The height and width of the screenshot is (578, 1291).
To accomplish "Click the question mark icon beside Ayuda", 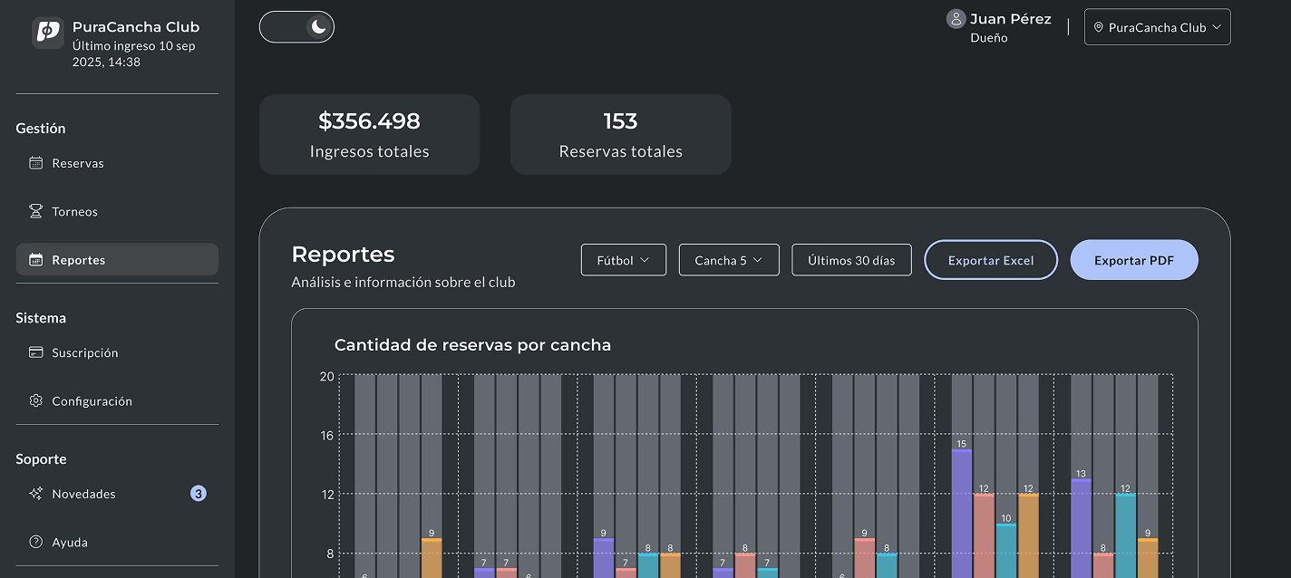I will click(x=36, y=542).
